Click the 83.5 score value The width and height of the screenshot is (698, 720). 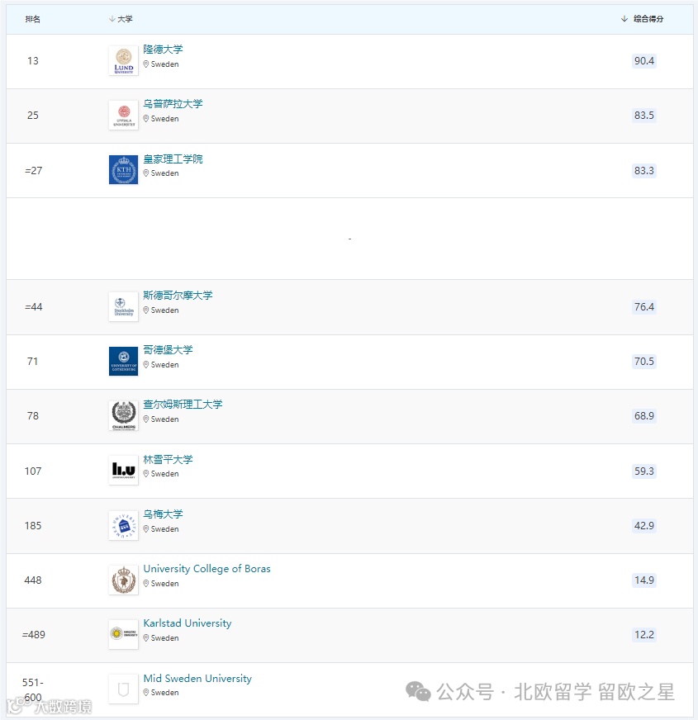643,116
